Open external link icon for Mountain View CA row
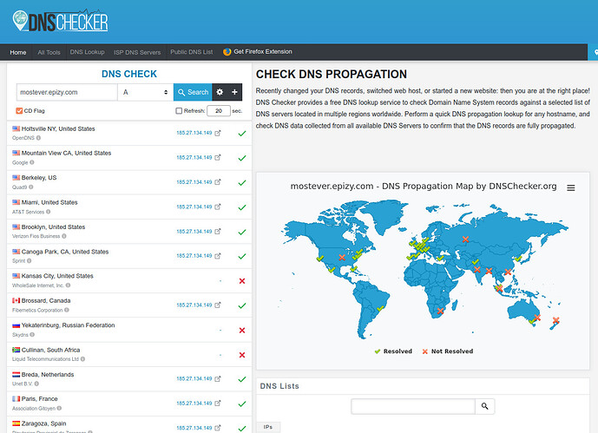 click(x=217, y=157)
